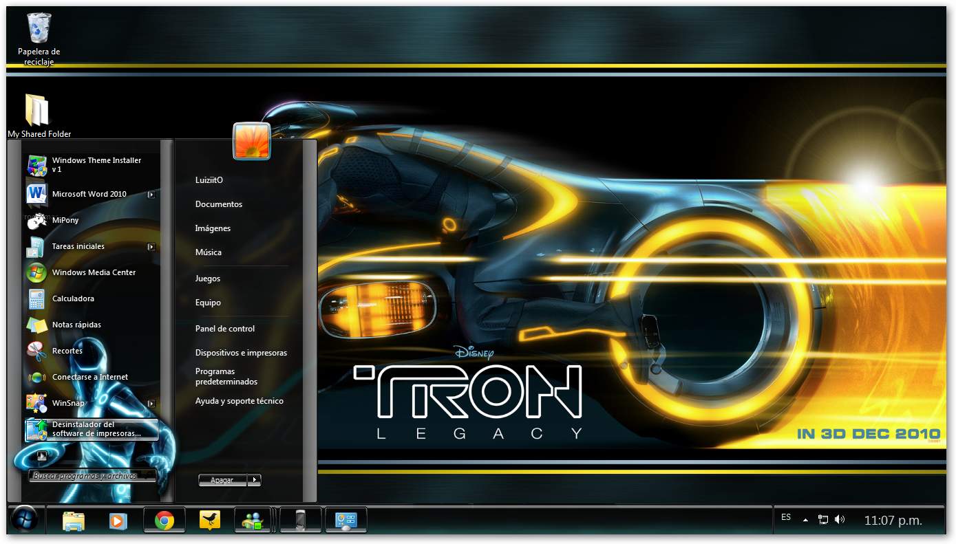The height and width of the screenshot is (544, 956).
Task: Open the 11:07 p.m. clock
Action: (893, 521)
